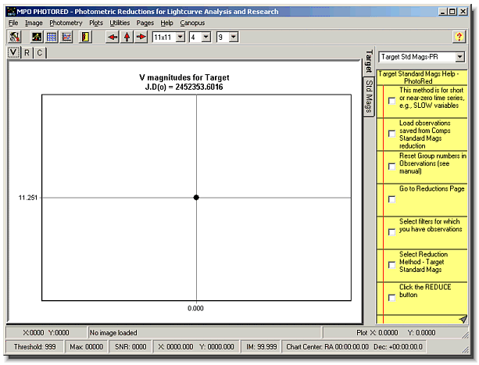Viewport: 479px width, 365px height.
Task: Click the 0.000 x-axis label
Action: pyautogui.click(x=195, y=308)
